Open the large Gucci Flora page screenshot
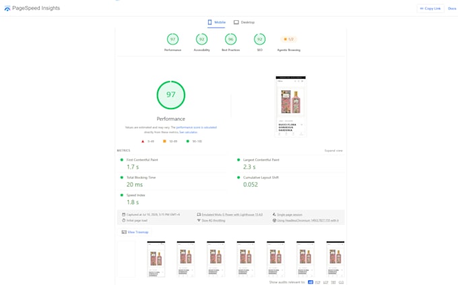This screenshot has width=458, height=285. click(x=291, y=106)
